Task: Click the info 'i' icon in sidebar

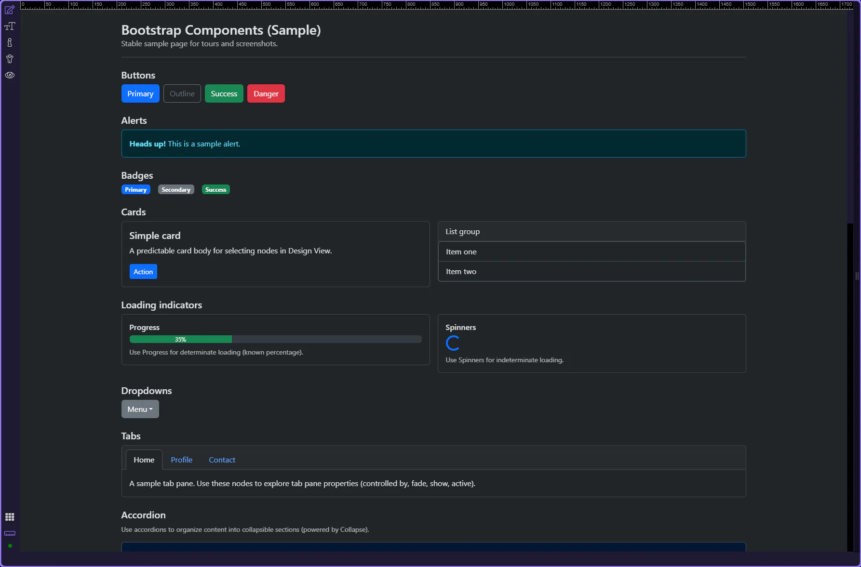Action: [x=10, y=43]
